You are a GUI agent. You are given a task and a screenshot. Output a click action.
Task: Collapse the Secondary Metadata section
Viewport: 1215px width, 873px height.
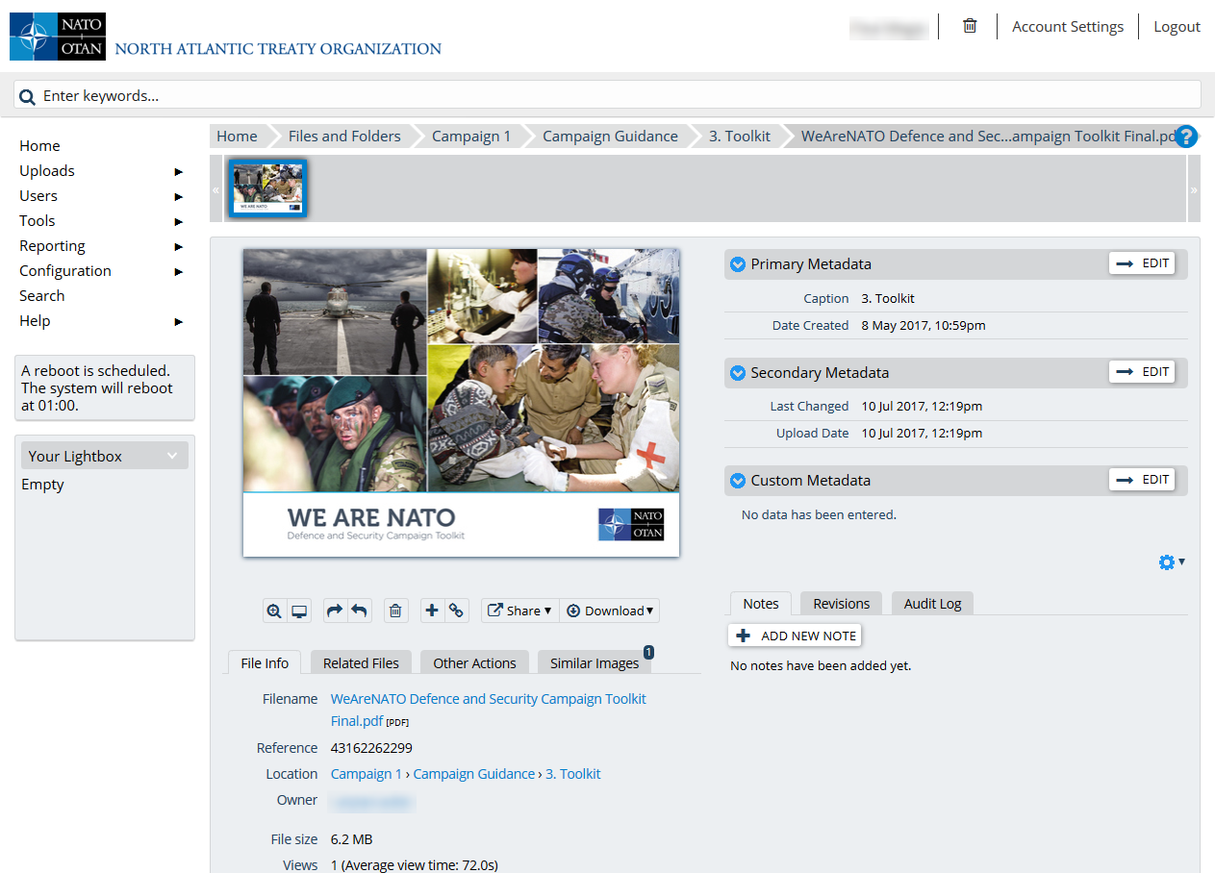point(738,373)
